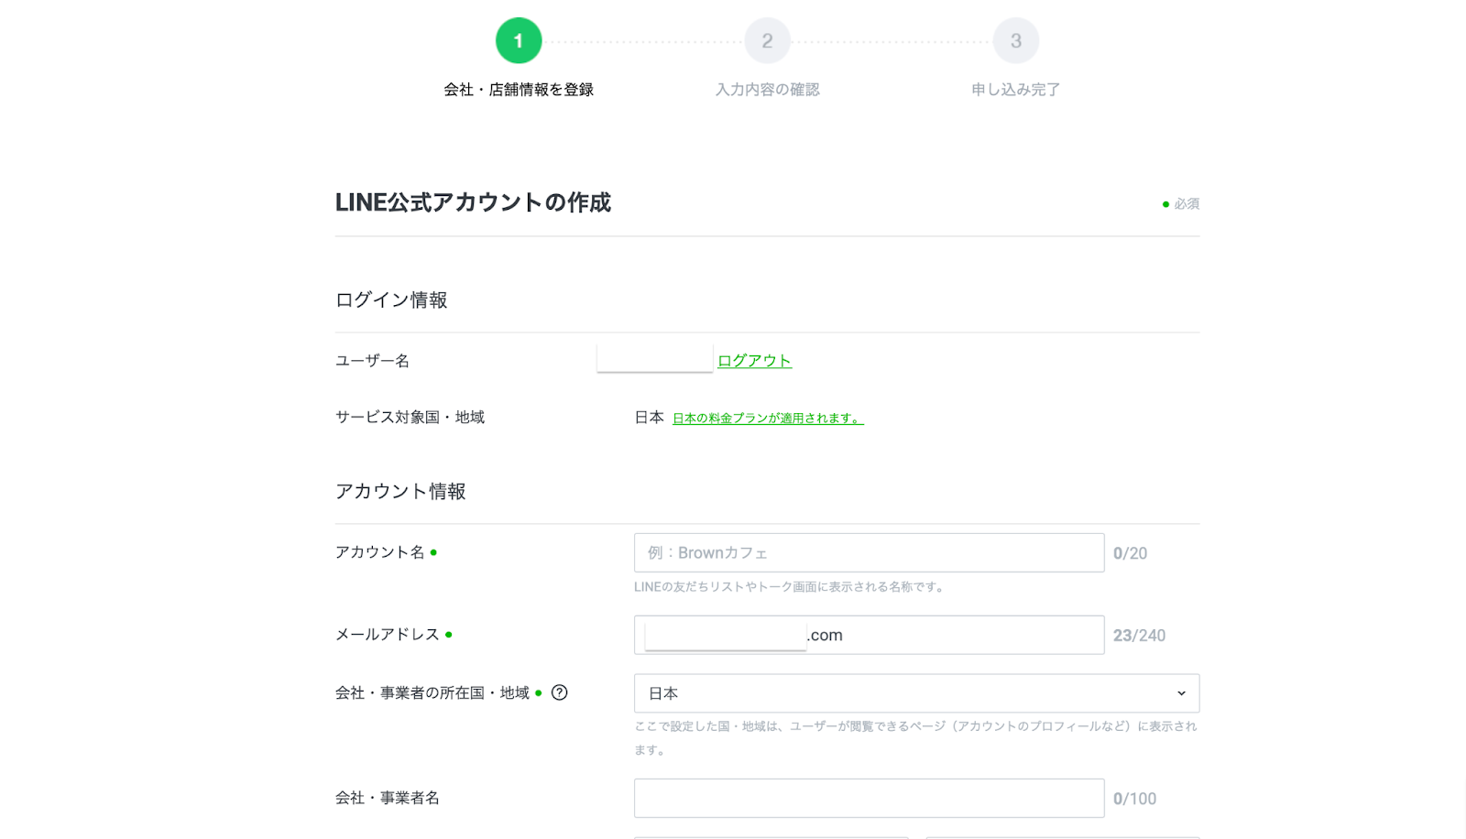The image size is (1466, 839).
Task: Focus the アカウント名 input field
Action: 869,553
